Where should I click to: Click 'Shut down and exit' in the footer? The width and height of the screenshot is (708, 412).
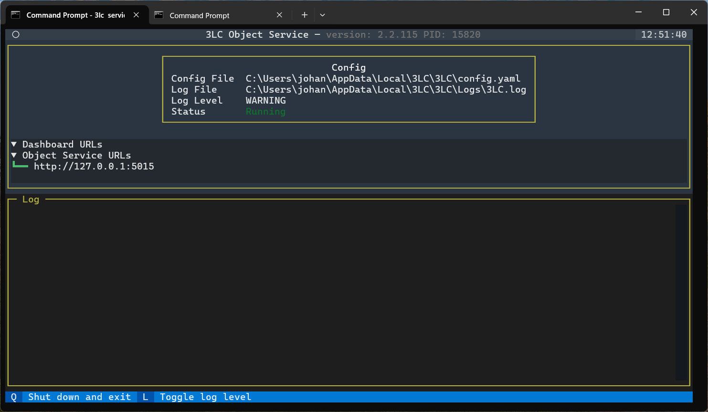pyautogui.click(x=79, y=397)
